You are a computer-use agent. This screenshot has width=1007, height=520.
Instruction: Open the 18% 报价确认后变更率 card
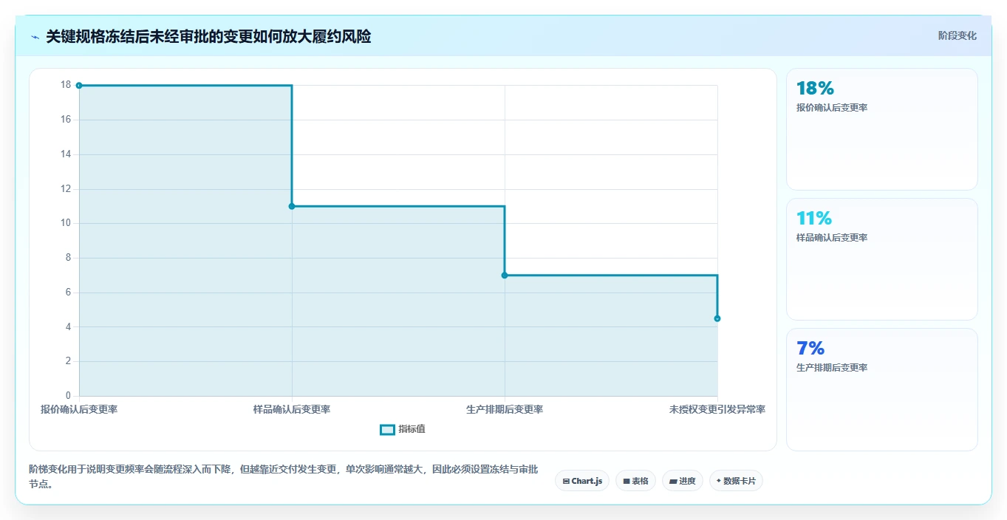[x=882, y=129]
